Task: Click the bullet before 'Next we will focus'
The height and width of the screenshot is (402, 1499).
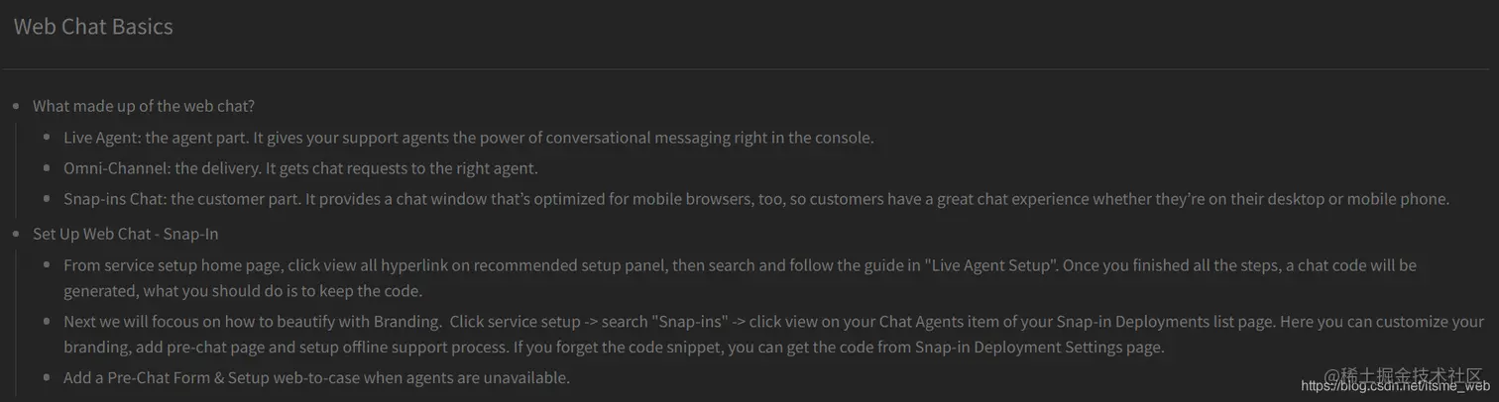Action: pos(48,322)
